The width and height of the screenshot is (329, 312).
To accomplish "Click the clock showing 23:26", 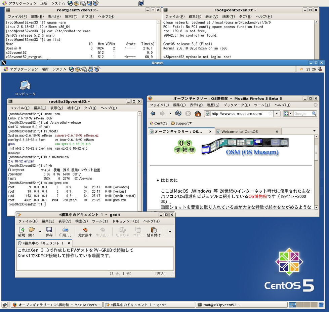I will coord(311,69).
